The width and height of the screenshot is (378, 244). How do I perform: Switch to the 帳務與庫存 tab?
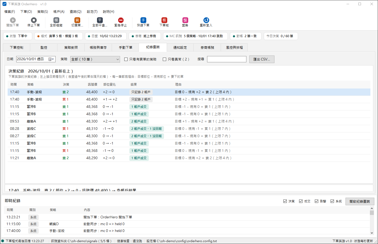[98, 47]
